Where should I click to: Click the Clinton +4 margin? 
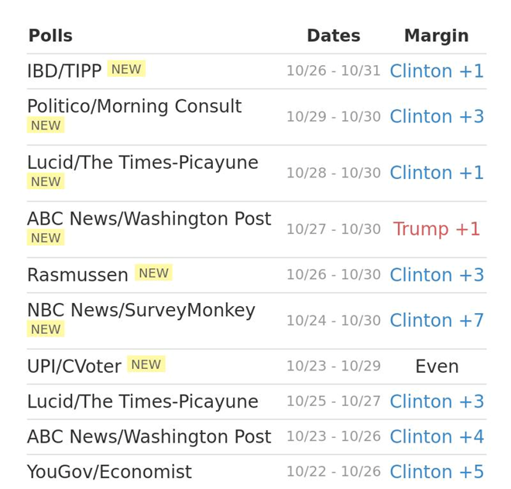point(436,437)
